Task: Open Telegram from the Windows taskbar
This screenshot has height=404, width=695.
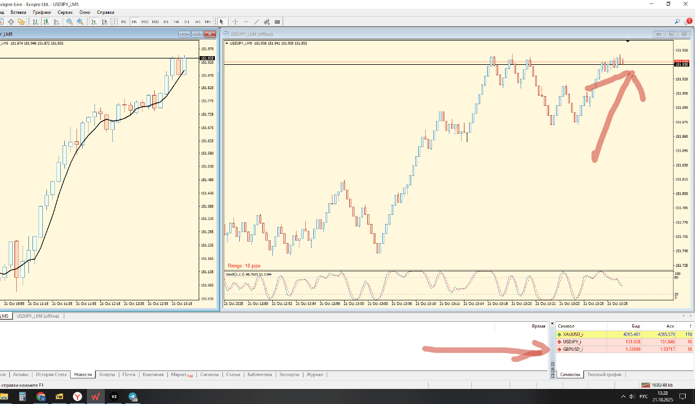Action: pyautogui.click(x=133, y=396)
